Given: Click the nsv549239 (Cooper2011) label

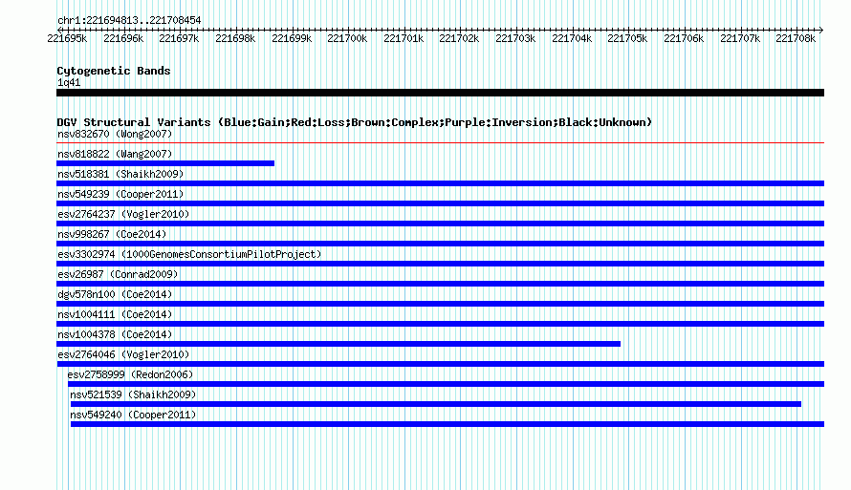Looking at the screenshot, I should tap(120, 194).
